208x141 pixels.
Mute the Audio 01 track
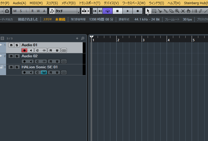pyautogui.click(x=11, y=45)
